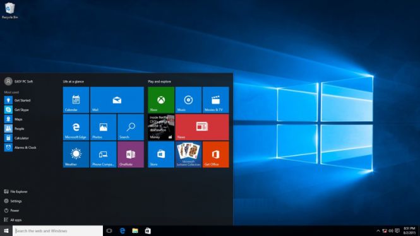420x236 pixels.
Task: Show hidden system tray icons
Action: (x=378, y=231)
